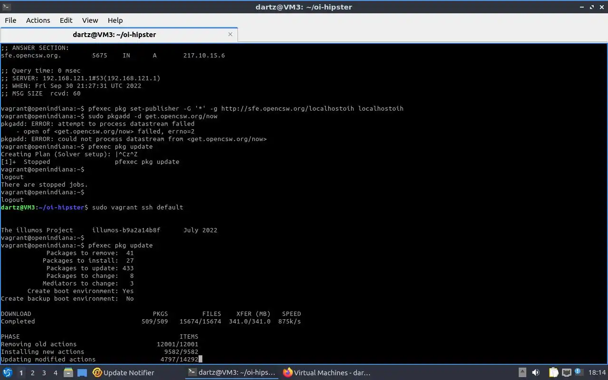This screenshot has width=608, height=380.
Task: Click the 'The illumos Project' banner line
Action: (x=109, y=230)
